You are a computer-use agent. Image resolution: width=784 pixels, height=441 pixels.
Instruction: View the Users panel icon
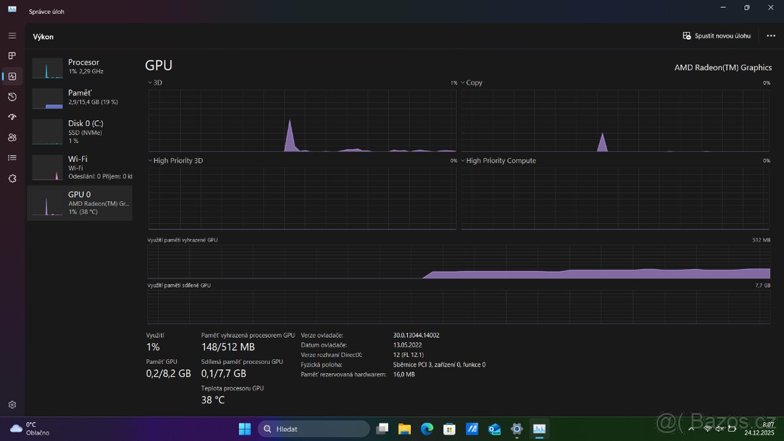12,137
